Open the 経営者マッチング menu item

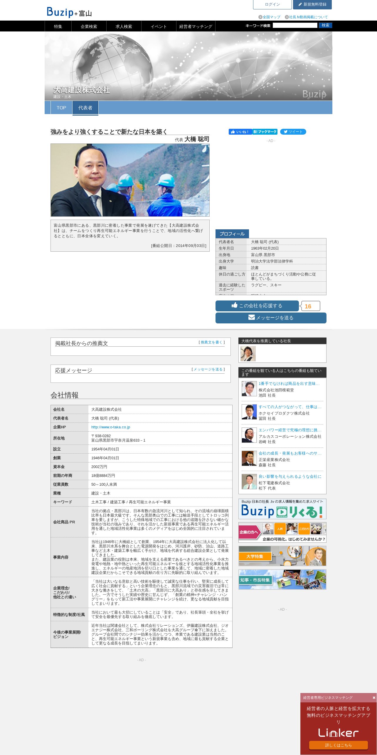(x=196, y=26)
